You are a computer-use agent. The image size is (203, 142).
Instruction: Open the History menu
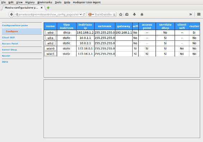click(x=30, y=2)
